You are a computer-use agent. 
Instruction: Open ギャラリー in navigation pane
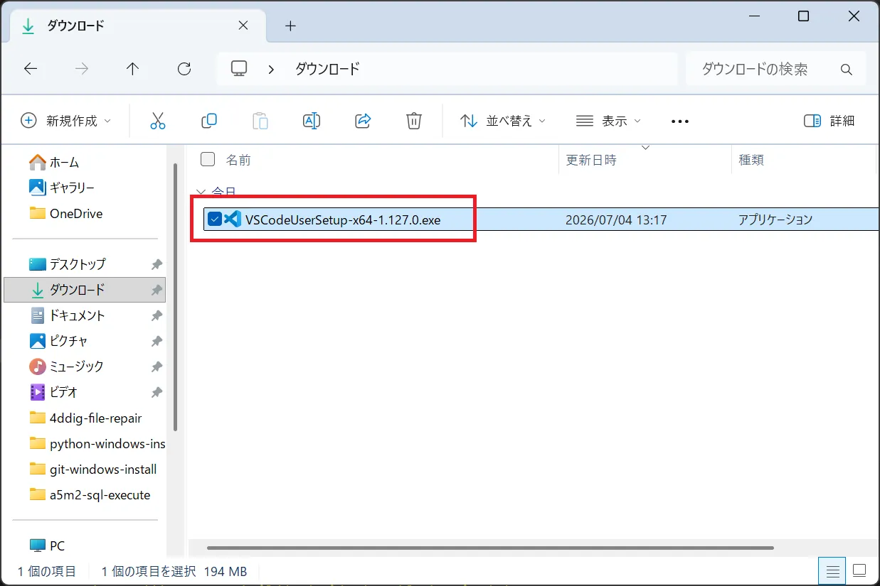pyautogui.click(x=62, y=188)
